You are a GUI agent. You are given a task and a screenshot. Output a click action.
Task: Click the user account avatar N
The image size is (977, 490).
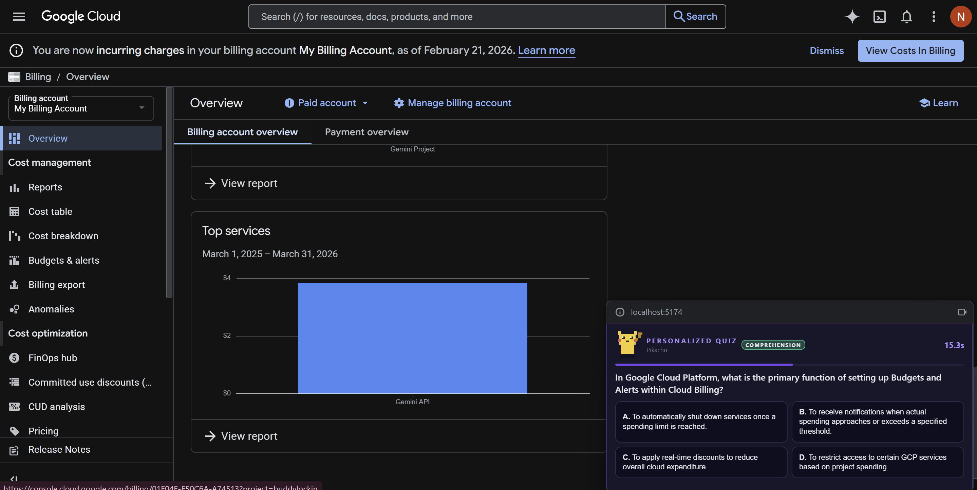click(x=960, y=16)
